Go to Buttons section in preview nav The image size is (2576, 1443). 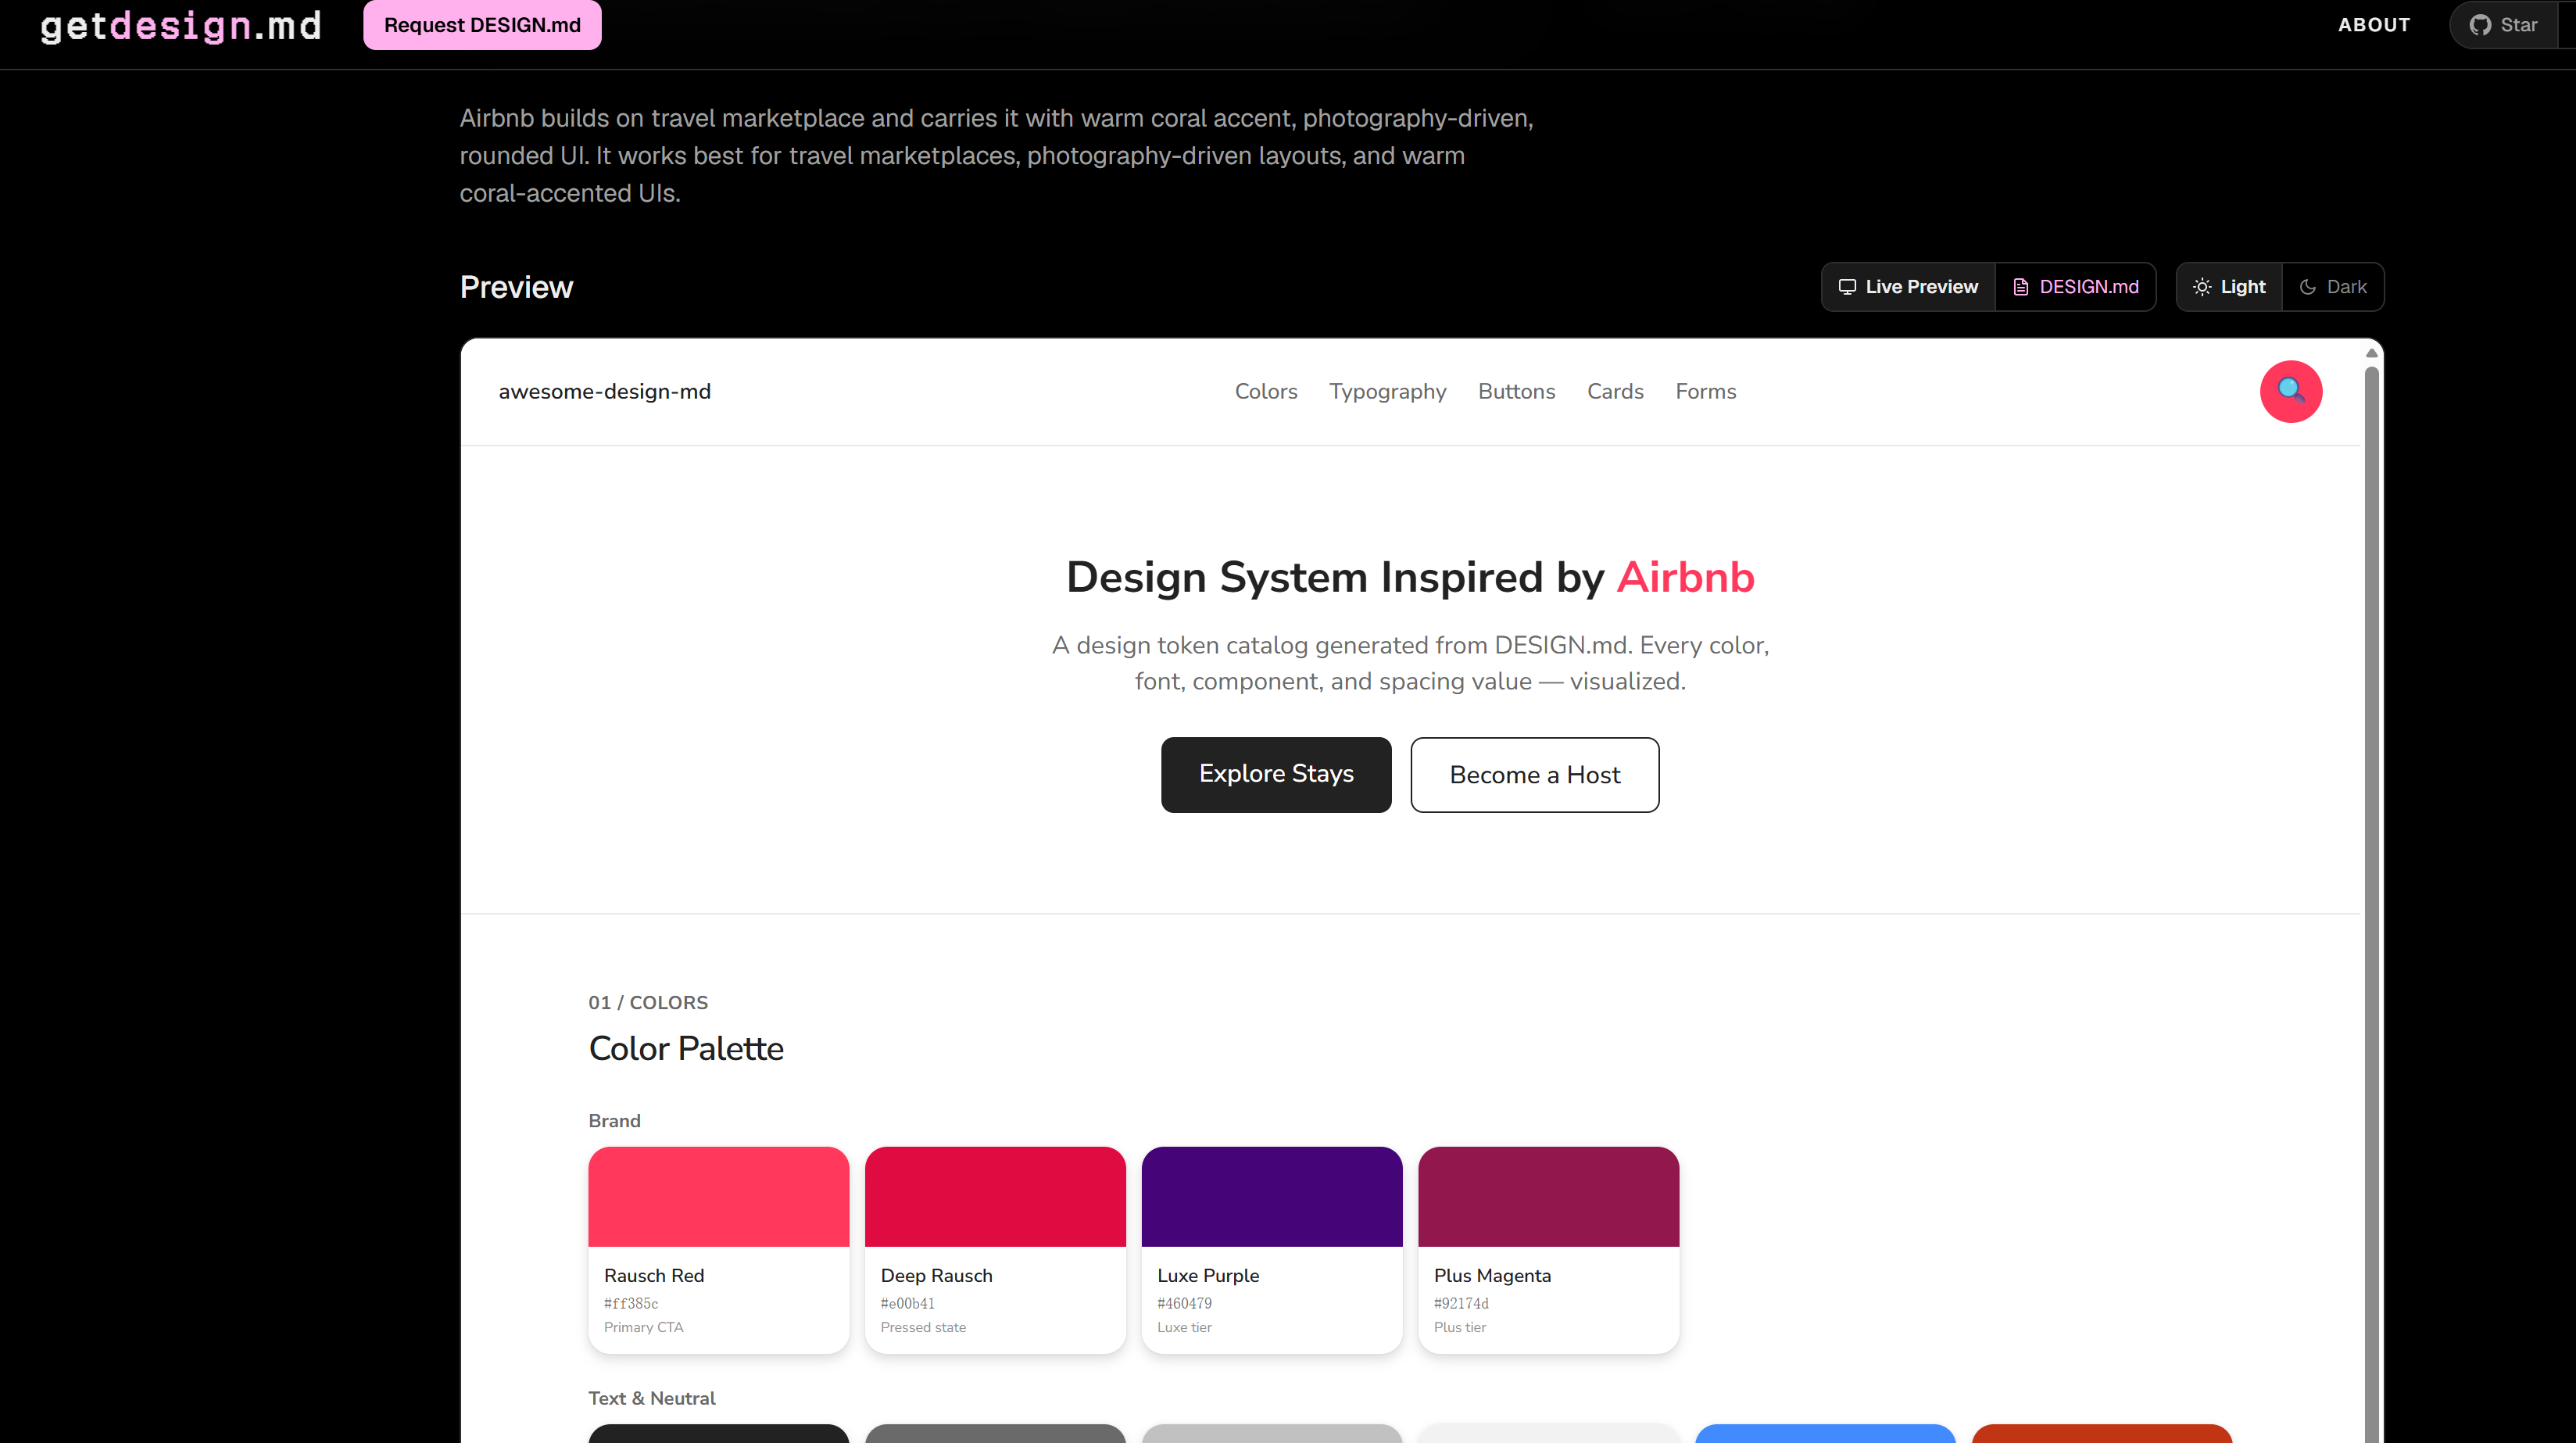(1517, 391)
